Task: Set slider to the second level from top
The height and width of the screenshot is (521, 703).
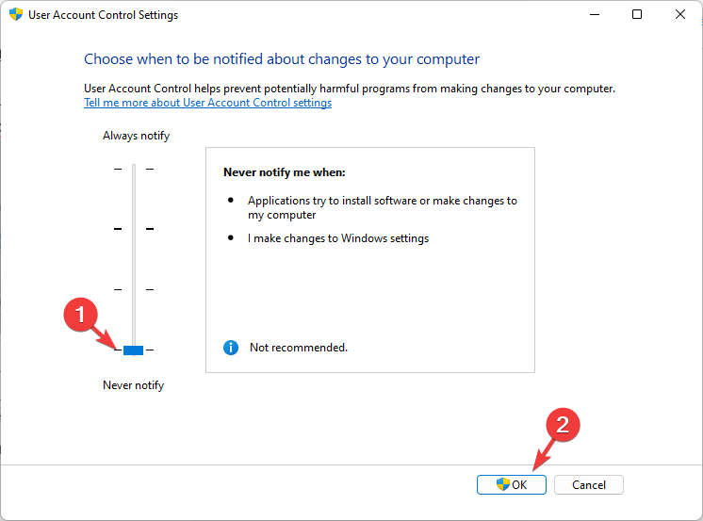Action: click(x=133, y=229)
